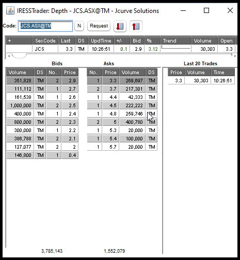
Task: Select bid volume 1,000,000 cell
Action: (20, 106)
